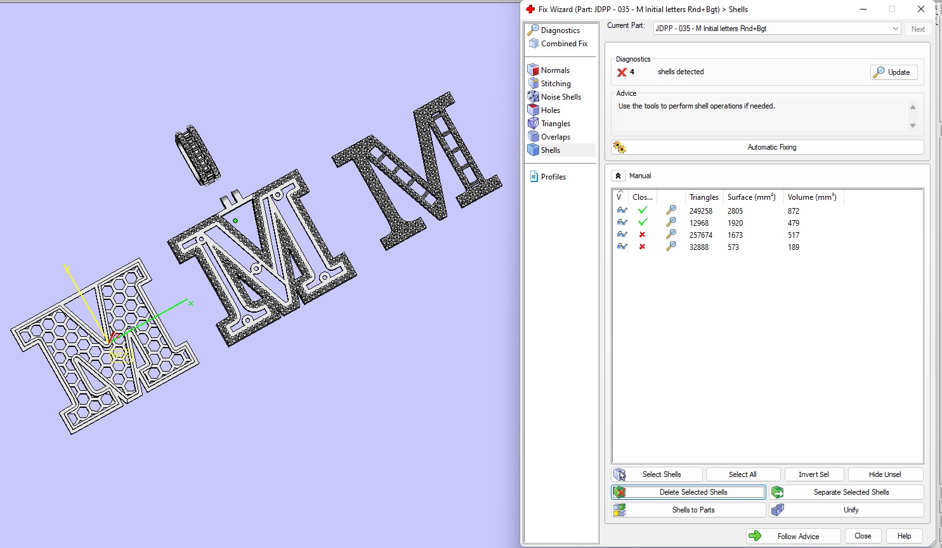Select the shell row with surface 1673

tap(768, 235)
